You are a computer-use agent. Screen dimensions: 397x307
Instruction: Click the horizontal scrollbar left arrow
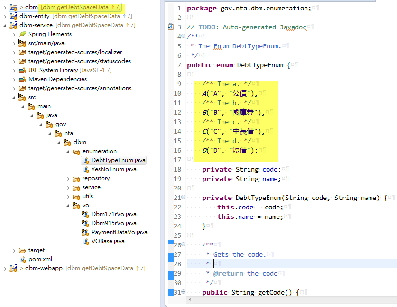pyautogui.click(x=190, y=300)
